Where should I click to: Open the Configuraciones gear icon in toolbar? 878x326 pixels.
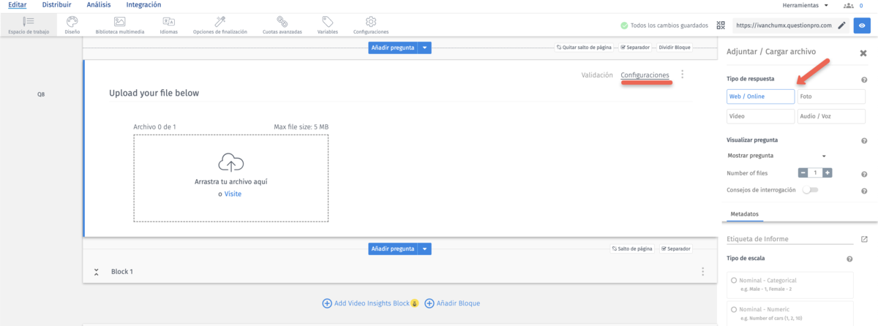(x=371, y=21)
